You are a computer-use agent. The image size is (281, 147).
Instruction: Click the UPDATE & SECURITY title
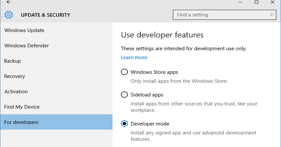(46, 15)
